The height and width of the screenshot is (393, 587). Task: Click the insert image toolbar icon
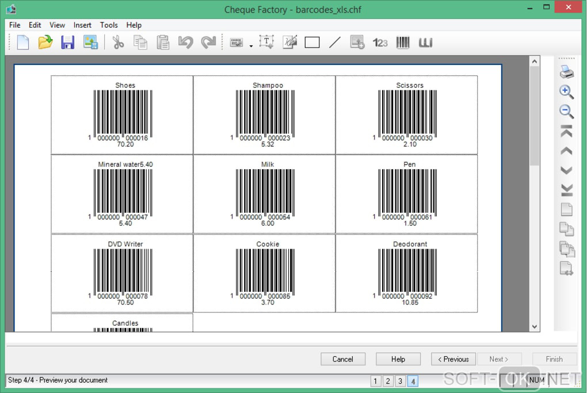(357, 43)
